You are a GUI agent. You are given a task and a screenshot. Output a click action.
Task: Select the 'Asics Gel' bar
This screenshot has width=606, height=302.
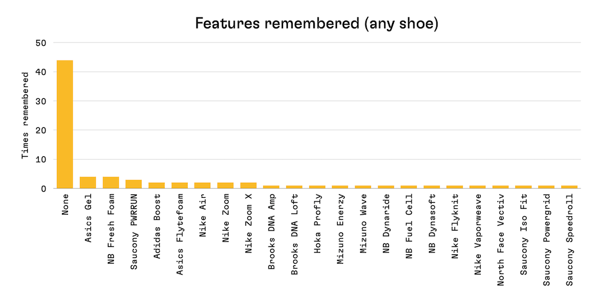tap(88, 183)
